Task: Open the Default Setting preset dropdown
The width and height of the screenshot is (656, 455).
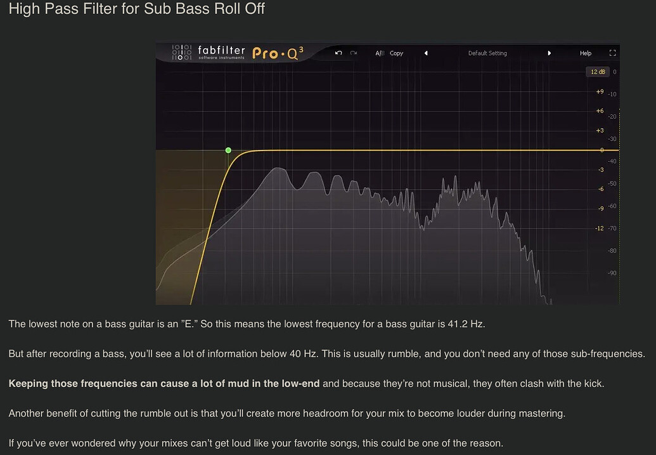Action: [x=487, y=53]
